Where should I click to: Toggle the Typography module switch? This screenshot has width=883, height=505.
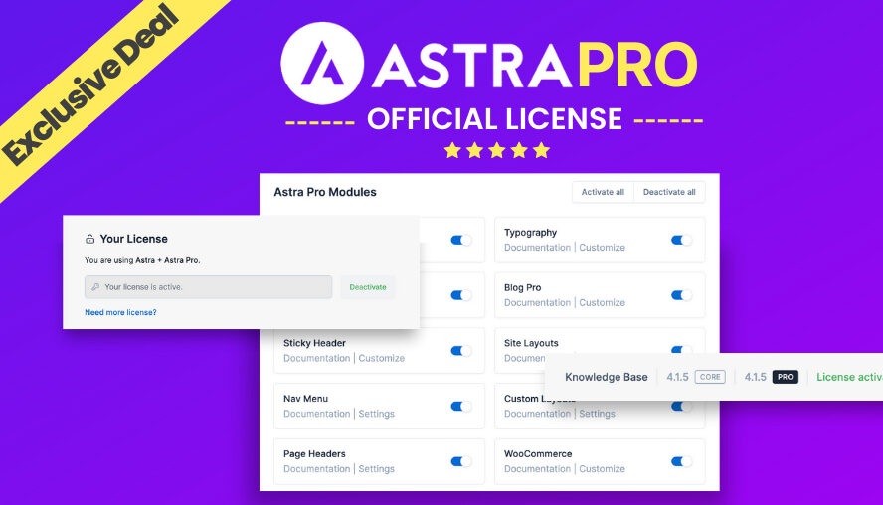point(681,240)
